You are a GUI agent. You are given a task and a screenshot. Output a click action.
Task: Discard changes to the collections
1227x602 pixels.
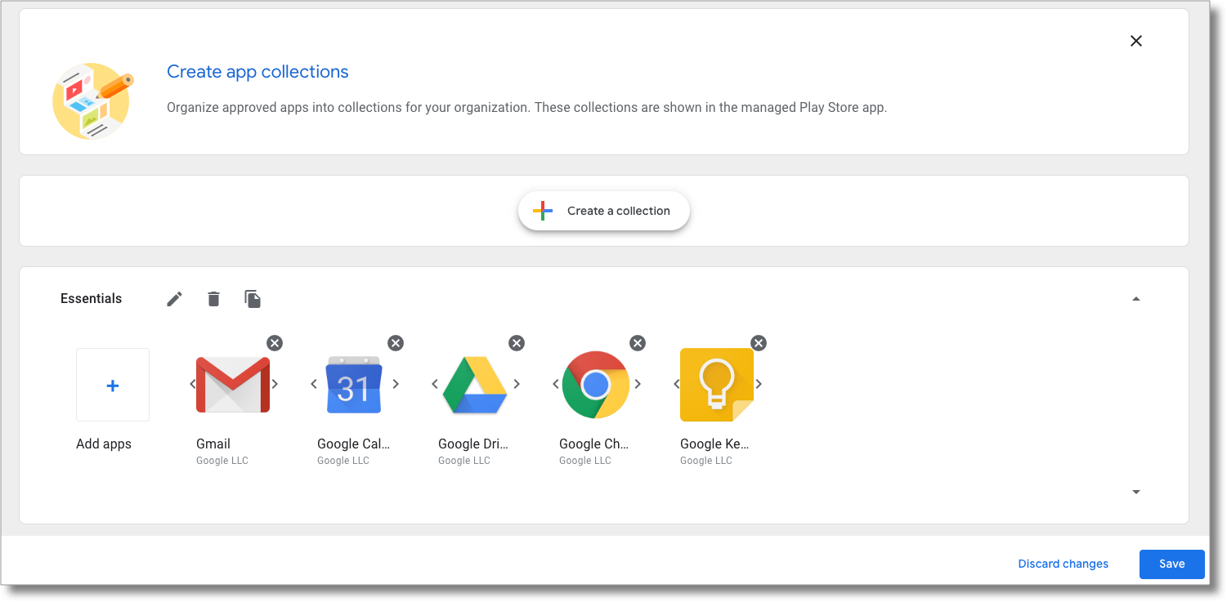pos(1063,564)
